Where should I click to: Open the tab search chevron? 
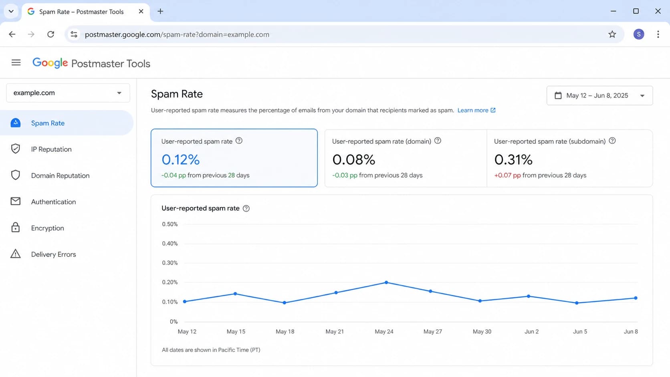(x=11, y=11)
